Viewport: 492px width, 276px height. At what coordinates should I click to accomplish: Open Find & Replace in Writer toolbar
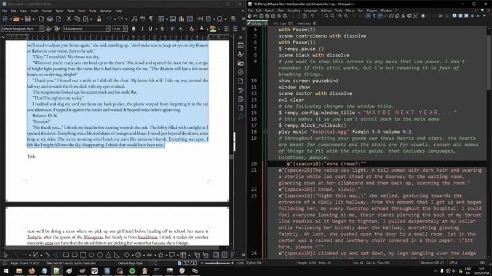click(x=134, y=19)
